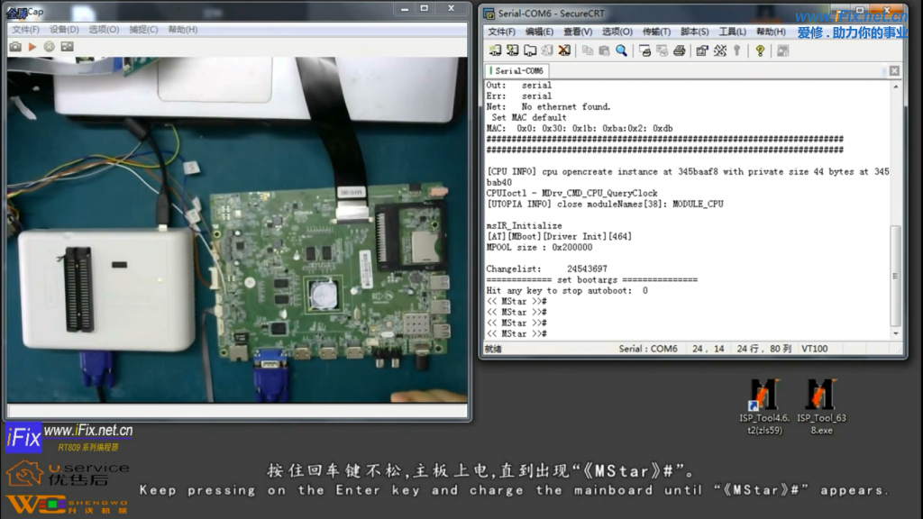The width and height of the screenshot is (923, 519).
Task: Click the stop capture icon
Action: point(49,46)
